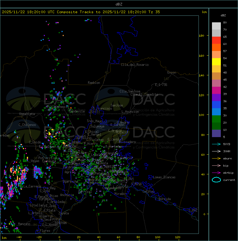This screenshot has height=241, width=238.
Task: Click the Uspallata location label
Action: [27, 114]
